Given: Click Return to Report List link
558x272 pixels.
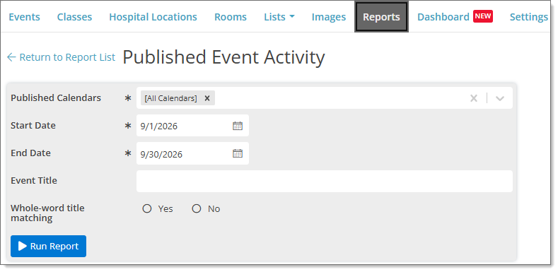Looking at the screenshot, I should [62, 57].
